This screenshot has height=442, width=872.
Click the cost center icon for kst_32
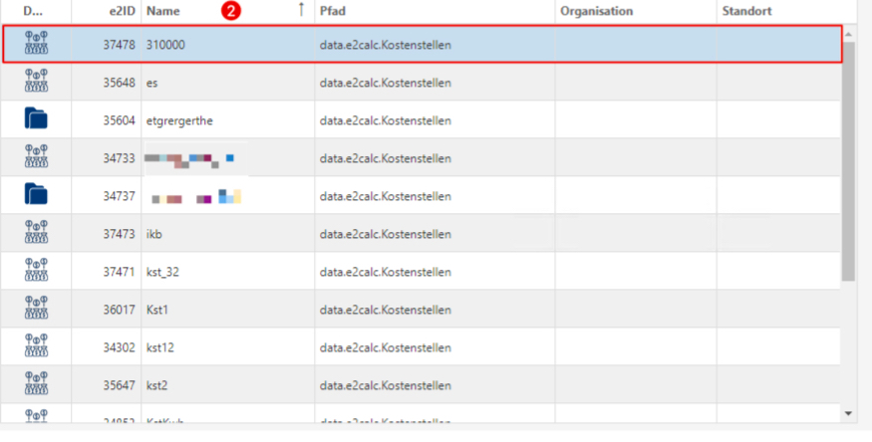coord(36,272)
